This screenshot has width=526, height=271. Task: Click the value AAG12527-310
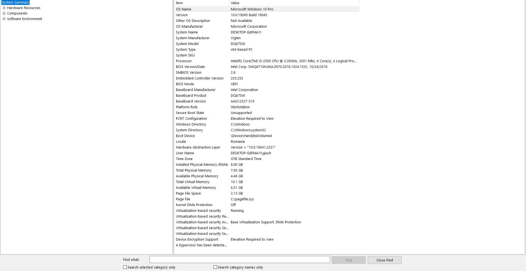click(243, 101)
